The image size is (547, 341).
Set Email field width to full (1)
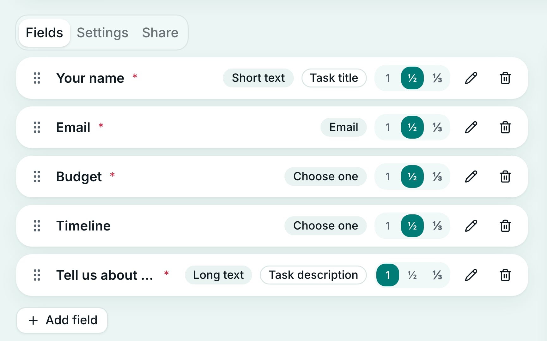388,127
